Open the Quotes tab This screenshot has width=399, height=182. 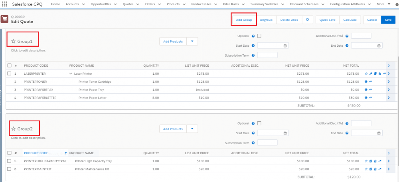tap(128, 4)
